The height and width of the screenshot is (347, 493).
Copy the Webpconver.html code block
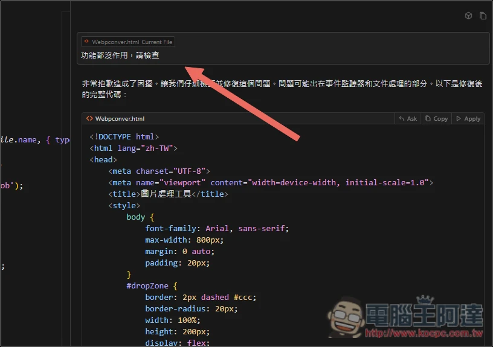436,119
